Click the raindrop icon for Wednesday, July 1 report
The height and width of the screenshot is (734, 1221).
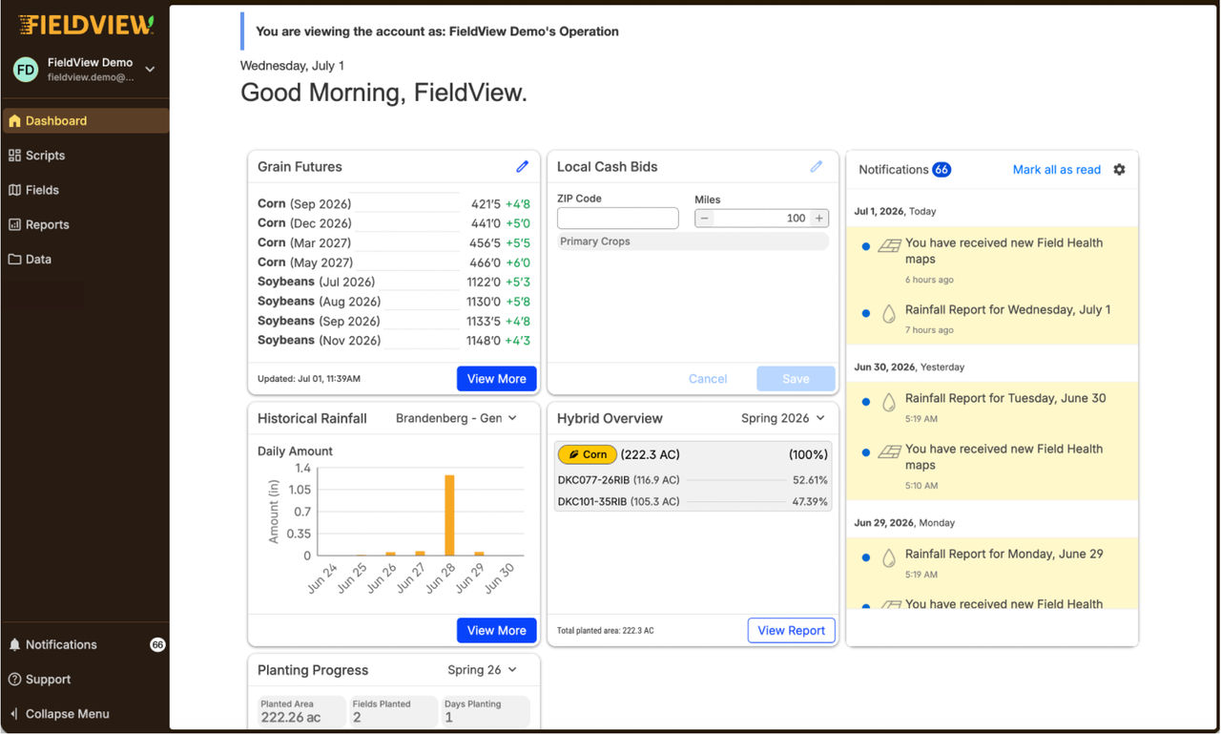[x=889, y=313]
